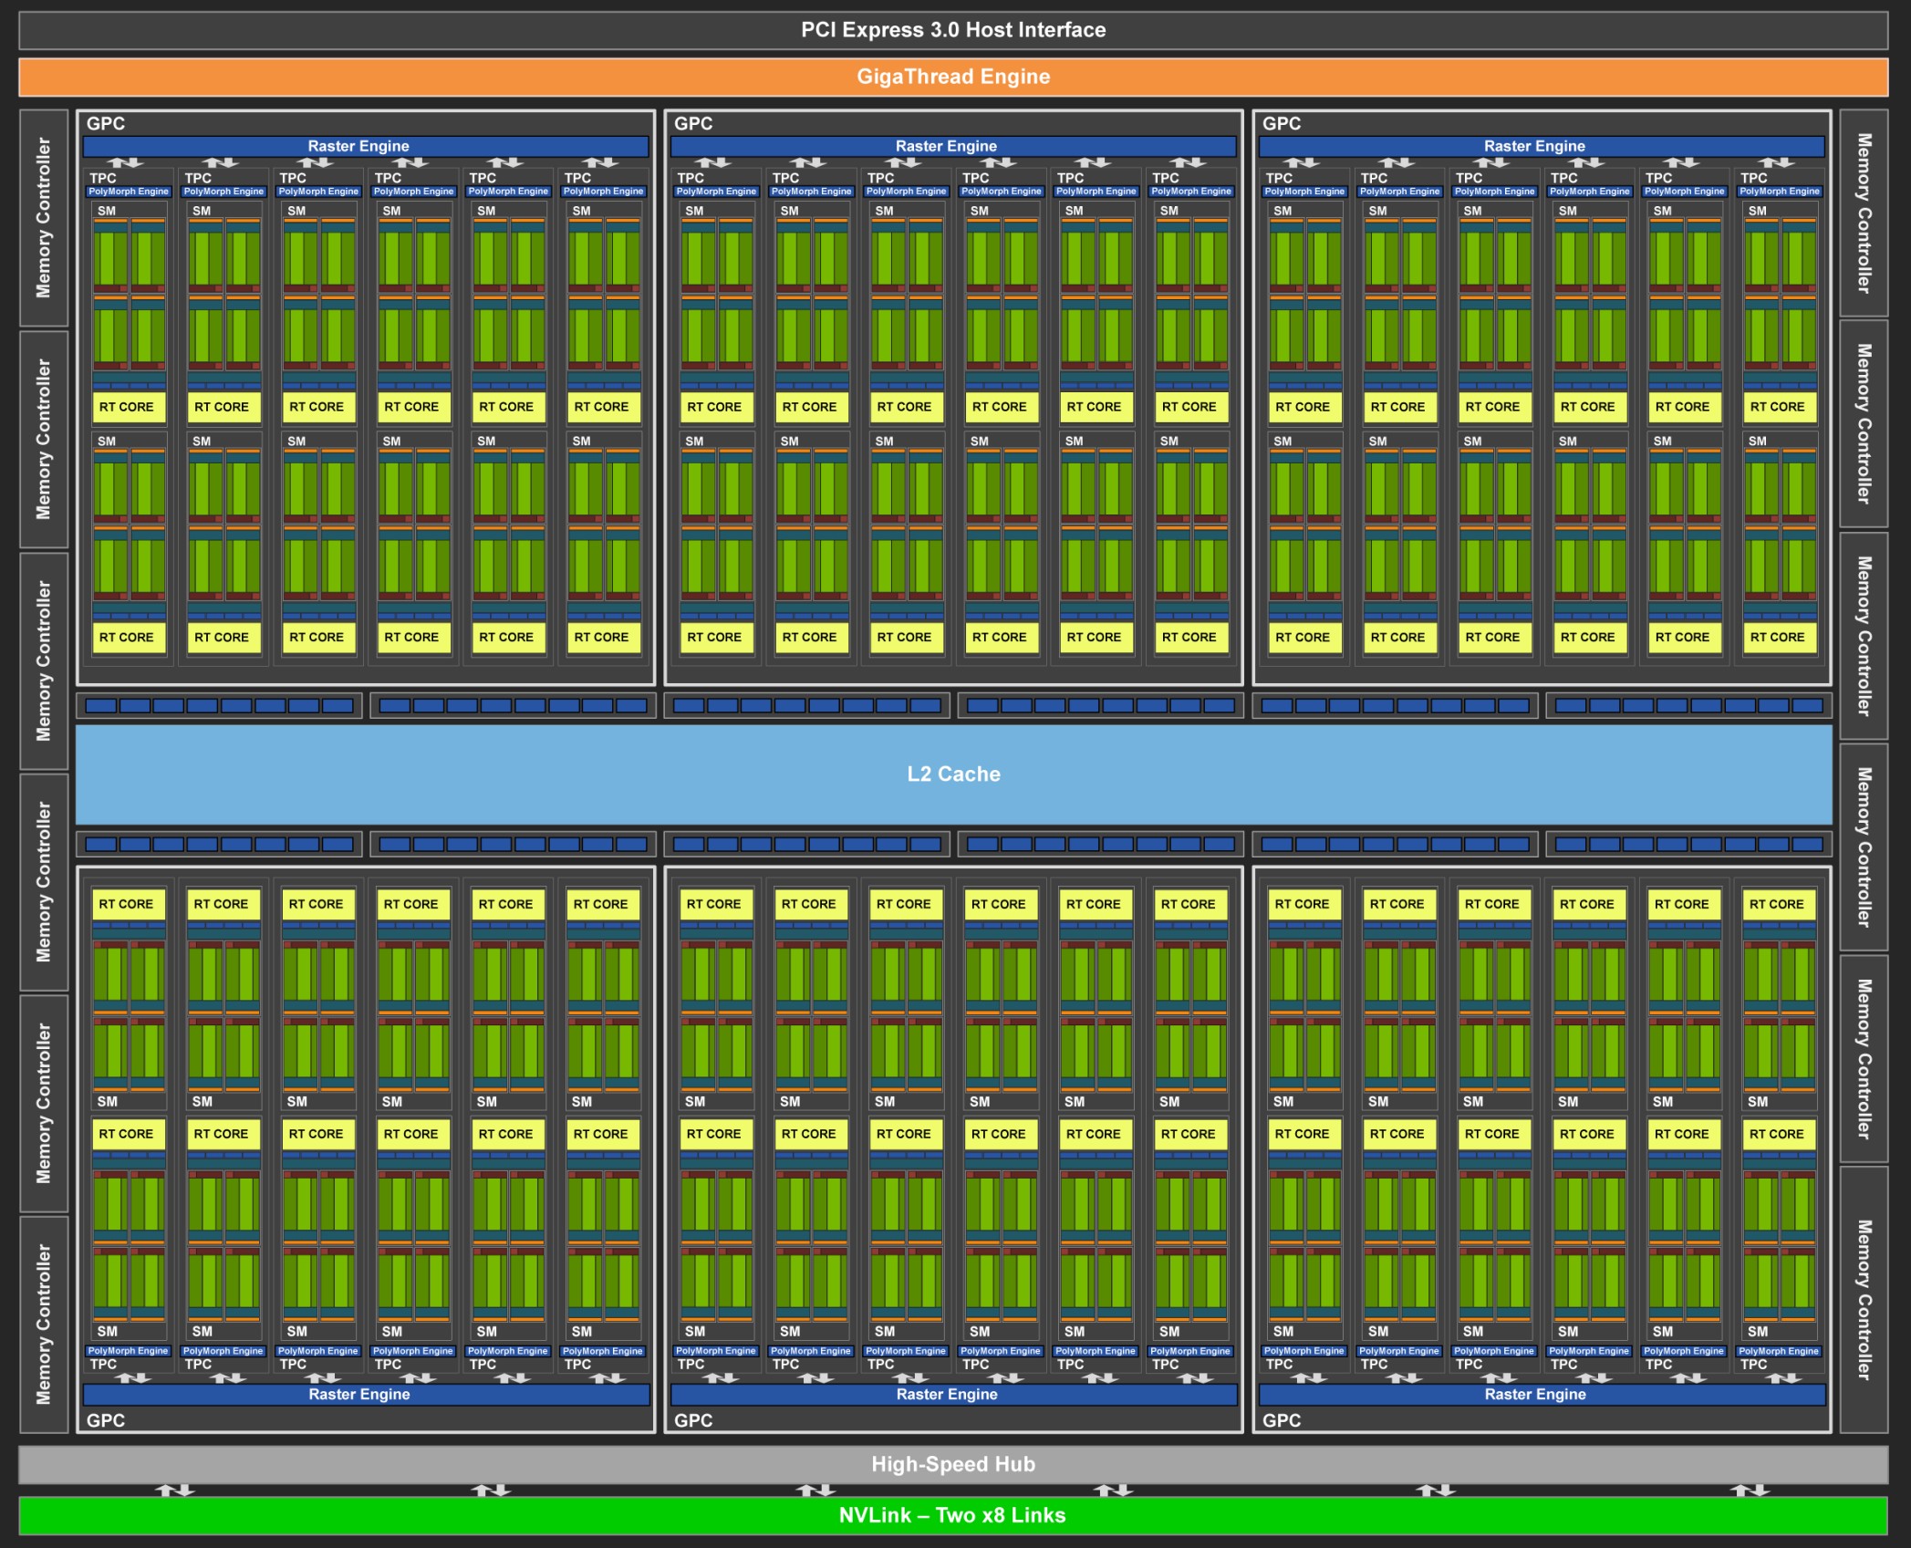Click the rightmost arrow pair between Hub and NVLink
Viewport: 1911px width, 1548px height.
click(x=1750, y=1491)
